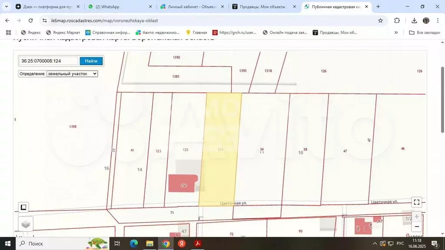Open a new browser tab
The image size is (445, 250).
coord(378,7)
